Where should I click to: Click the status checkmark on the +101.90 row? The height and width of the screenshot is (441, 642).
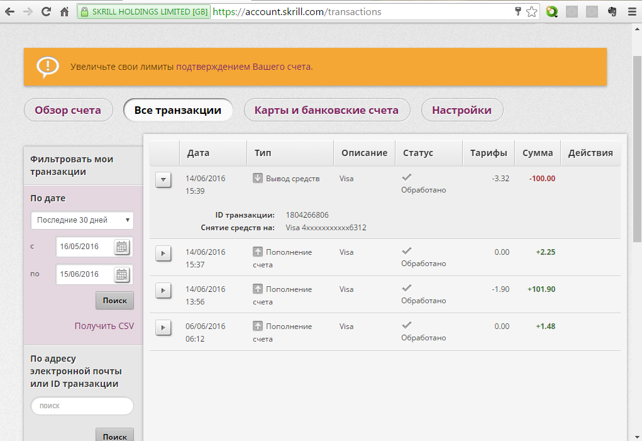pos(407,288)
